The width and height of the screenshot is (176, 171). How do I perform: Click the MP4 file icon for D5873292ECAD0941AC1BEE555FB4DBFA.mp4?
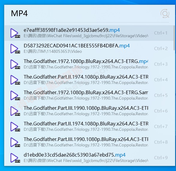(x=15, y=49)
